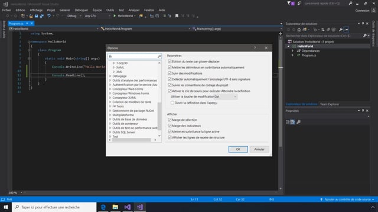
Task: Click the bookmark toolbar icon
Action: pos(177,16)
